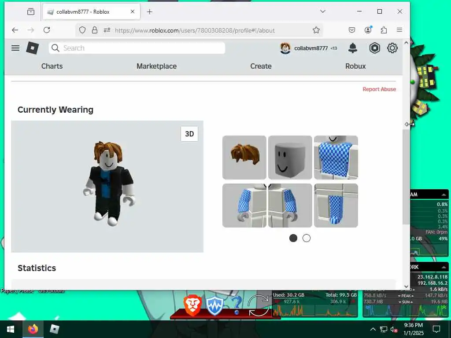The image size is (451, 338).
Task: Bookmark this page with the star icon
Action: pos(316,30)
